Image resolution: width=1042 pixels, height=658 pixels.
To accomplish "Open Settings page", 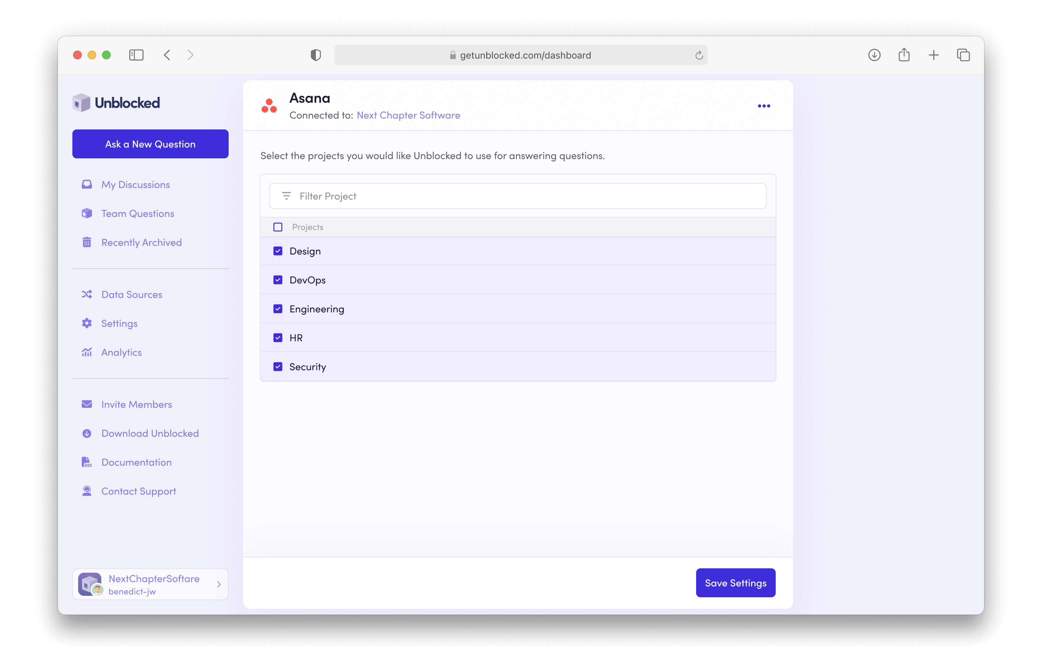I will (119, 323).
